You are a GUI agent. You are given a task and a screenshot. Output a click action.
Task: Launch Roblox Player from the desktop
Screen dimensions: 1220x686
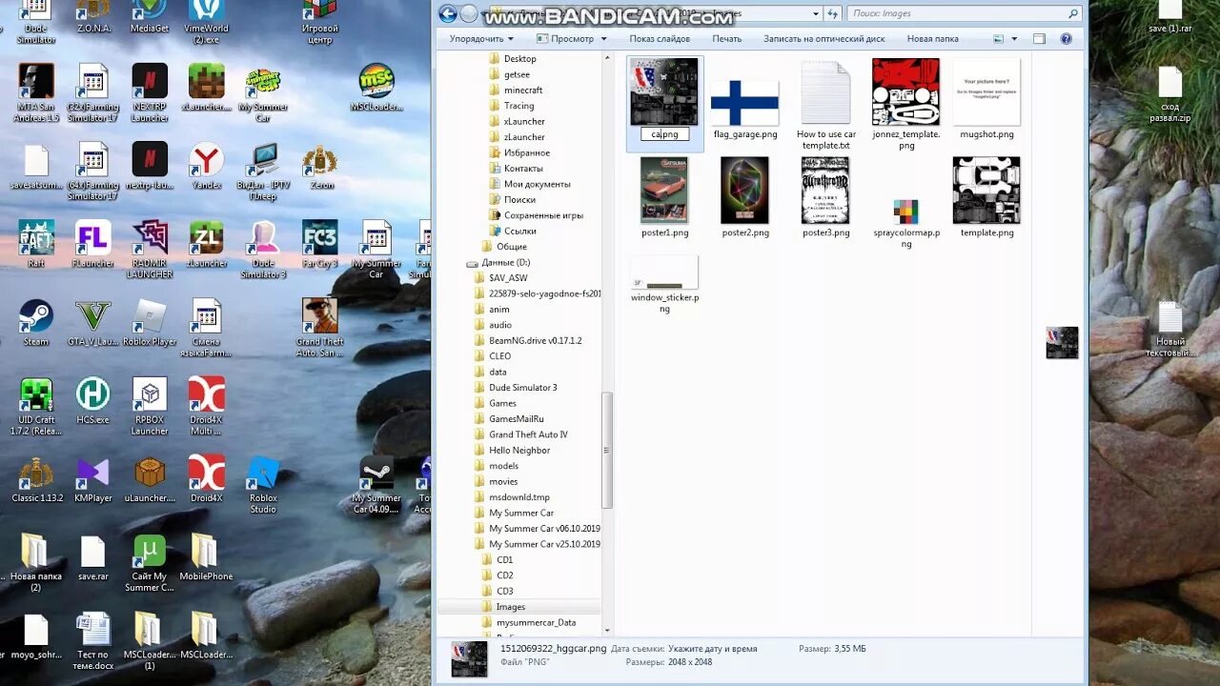150,322
